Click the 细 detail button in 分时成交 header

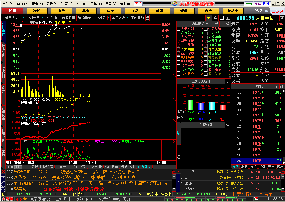[x=282, y=86]
